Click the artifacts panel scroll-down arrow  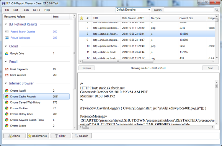pos(75,128)
